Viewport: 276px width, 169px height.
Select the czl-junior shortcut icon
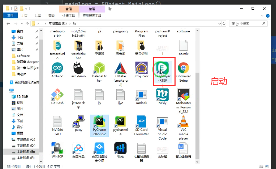point(142,68)
